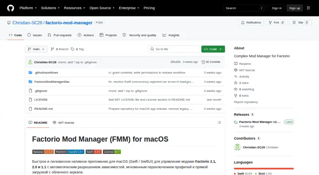View the 1 Branch link
Viewport: 319px width, 175px height.
(x=59, y=49)
